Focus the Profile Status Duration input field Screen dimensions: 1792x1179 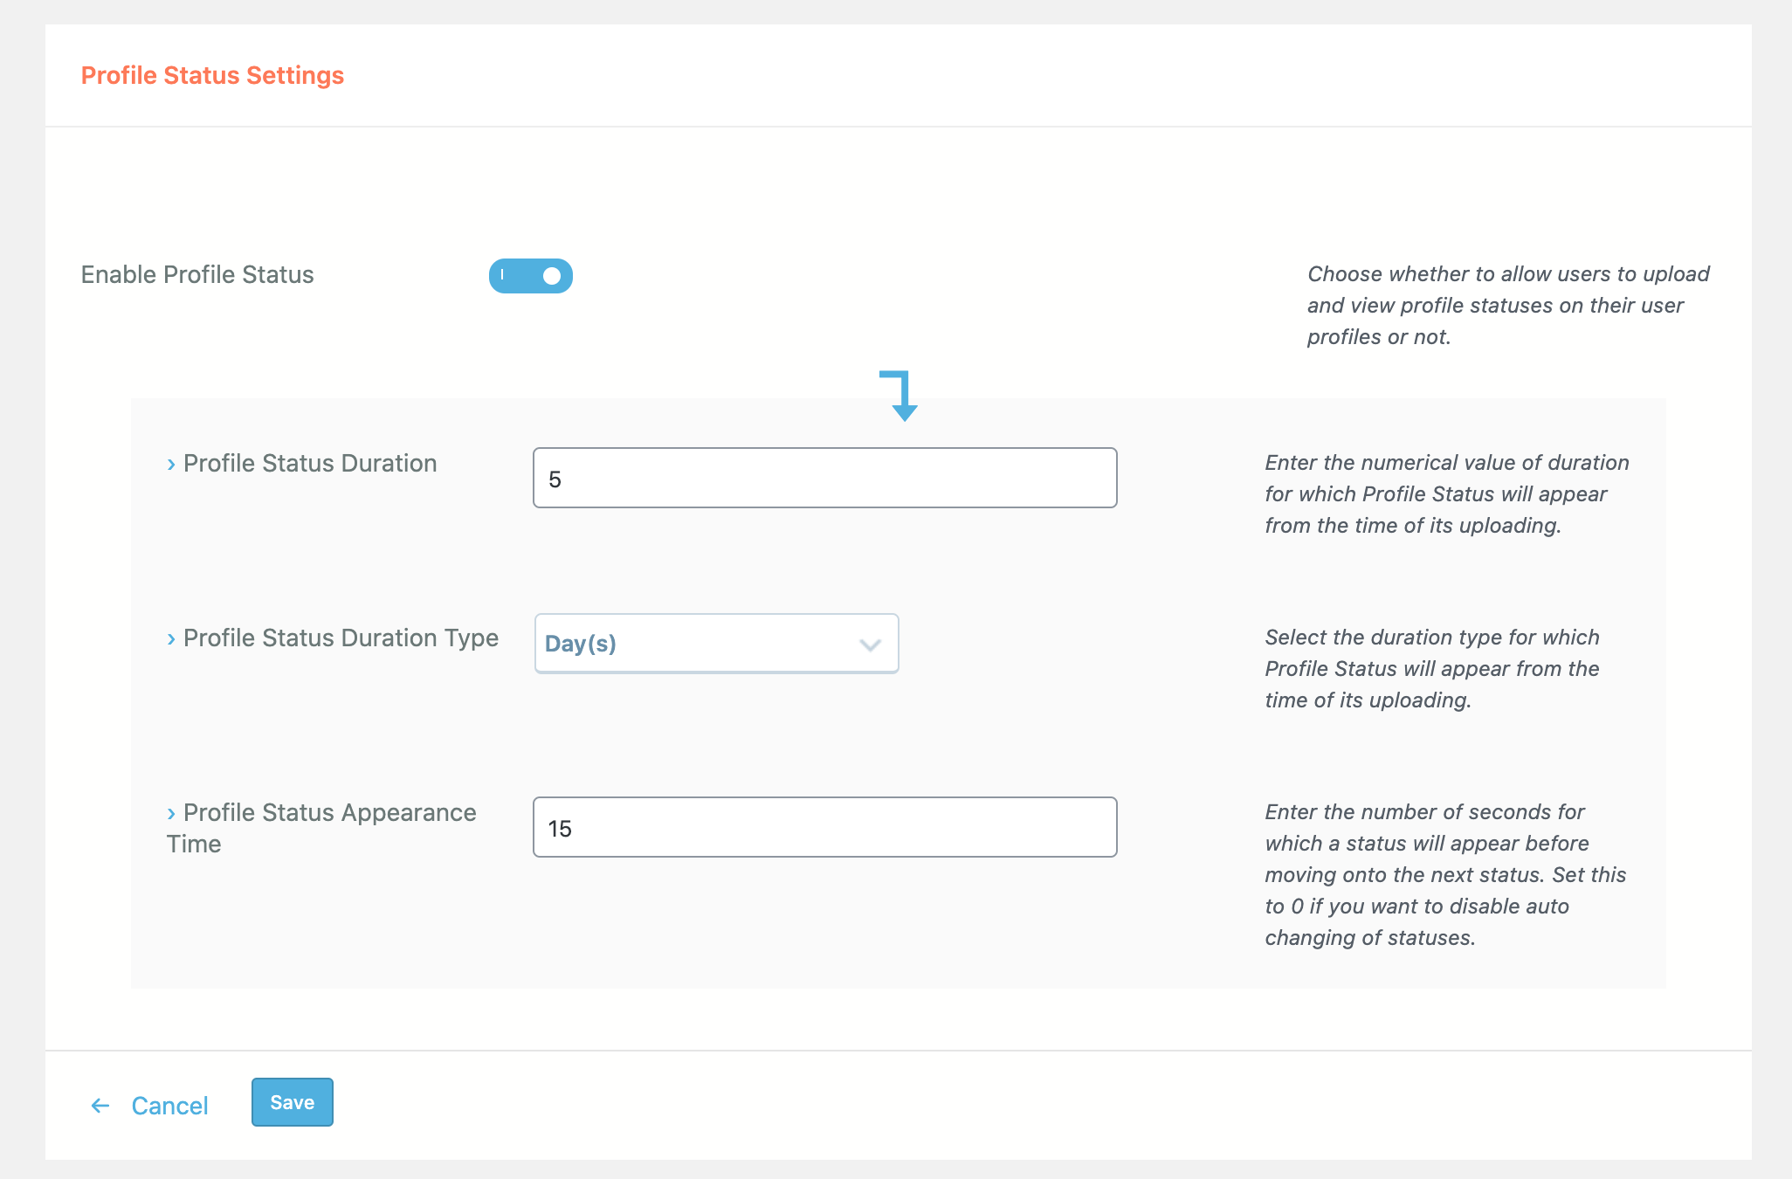pos(824,478)
